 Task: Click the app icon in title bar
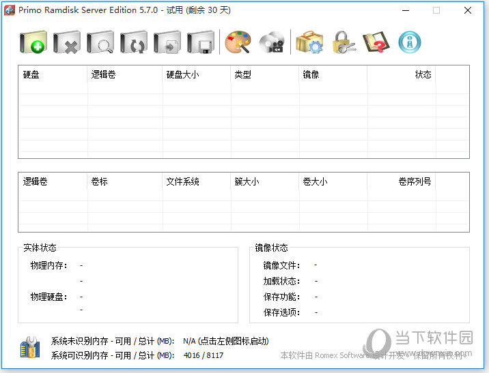(10, 10)
